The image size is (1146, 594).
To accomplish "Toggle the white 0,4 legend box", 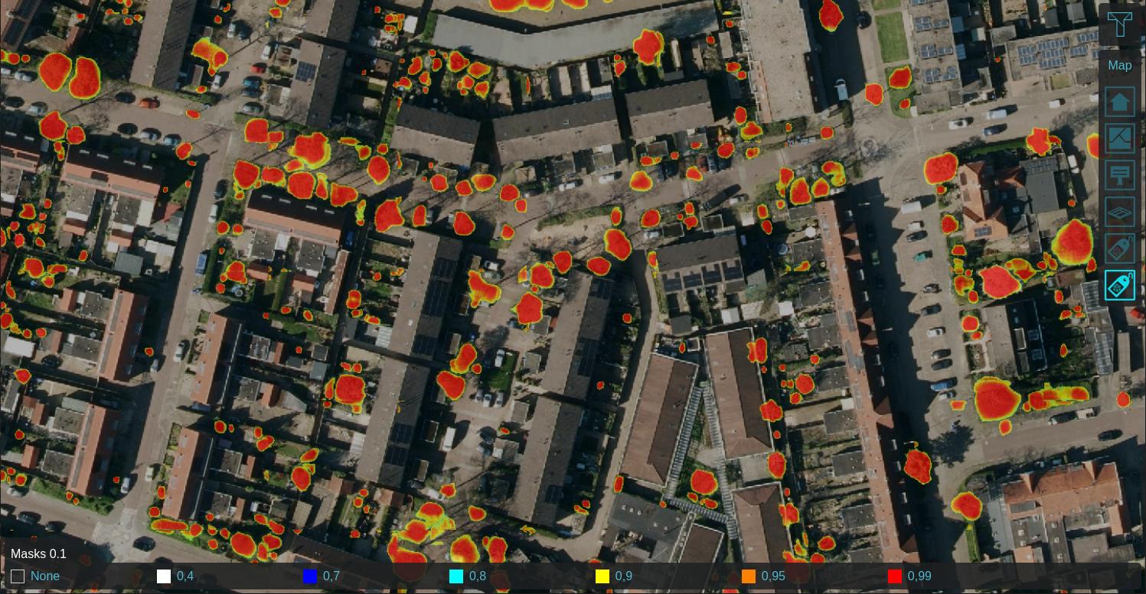I will (x=164, y=576).
